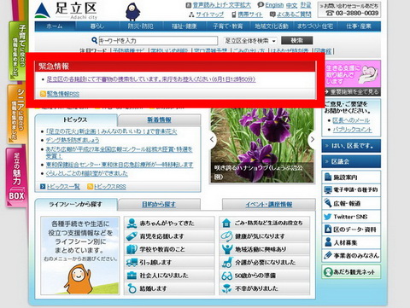Click the megaphone icon beside 広報・報道

(328, 203)
